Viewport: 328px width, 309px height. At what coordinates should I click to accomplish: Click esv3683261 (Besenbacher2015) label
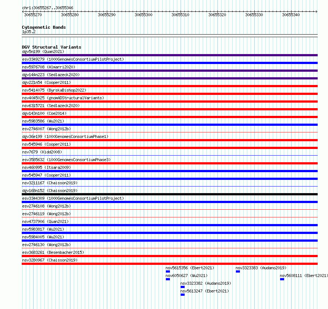click(53, 252)
